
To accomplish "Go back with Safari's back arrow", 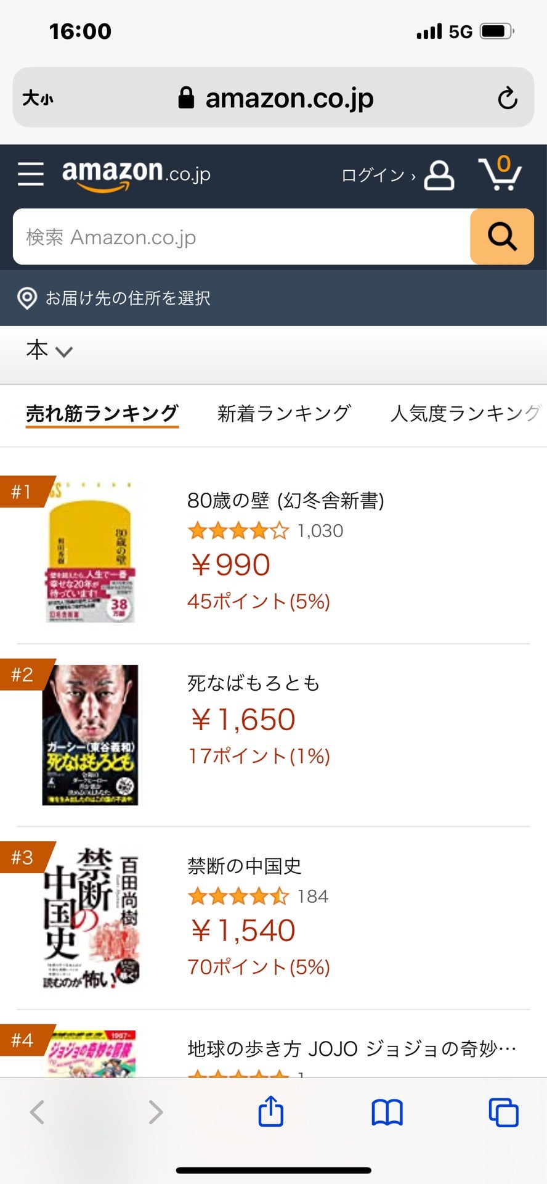I will pos(38,1112).
